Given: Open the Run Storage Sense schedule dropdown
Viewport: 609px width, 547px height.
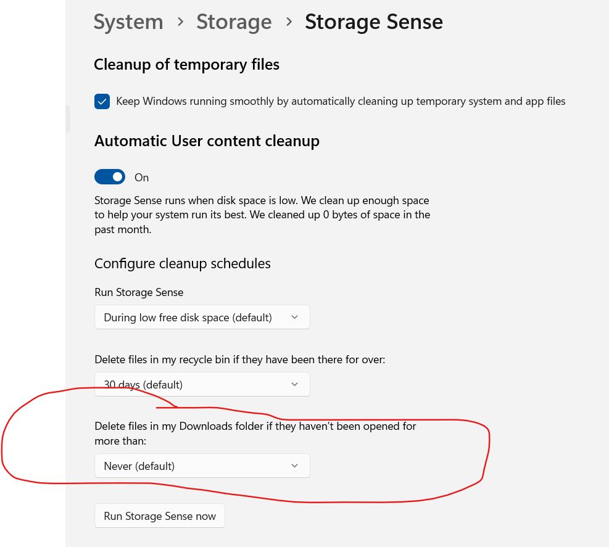Looking at the screenshot, I should pyautogui.click(x=202, y=318).
